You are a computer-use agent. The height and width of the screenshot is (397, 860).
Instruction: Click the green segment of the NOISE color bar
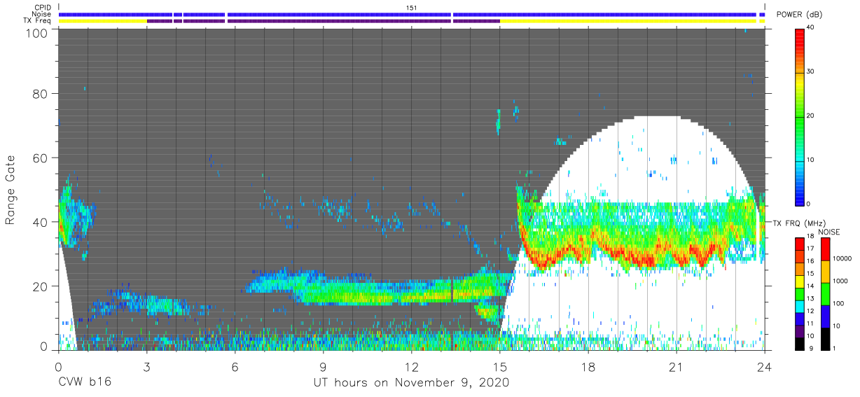point(825,293)
